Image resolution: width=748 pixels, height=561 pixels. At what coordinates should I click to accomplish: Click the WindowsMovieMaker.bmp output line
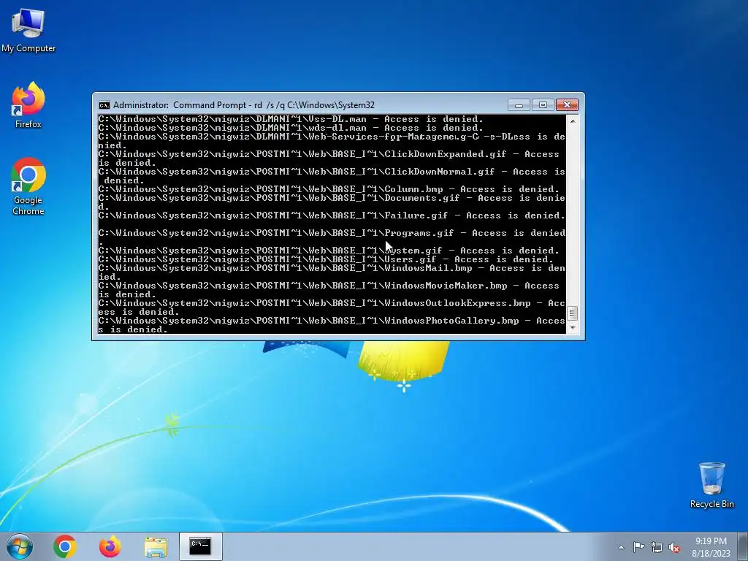(329, 290)
